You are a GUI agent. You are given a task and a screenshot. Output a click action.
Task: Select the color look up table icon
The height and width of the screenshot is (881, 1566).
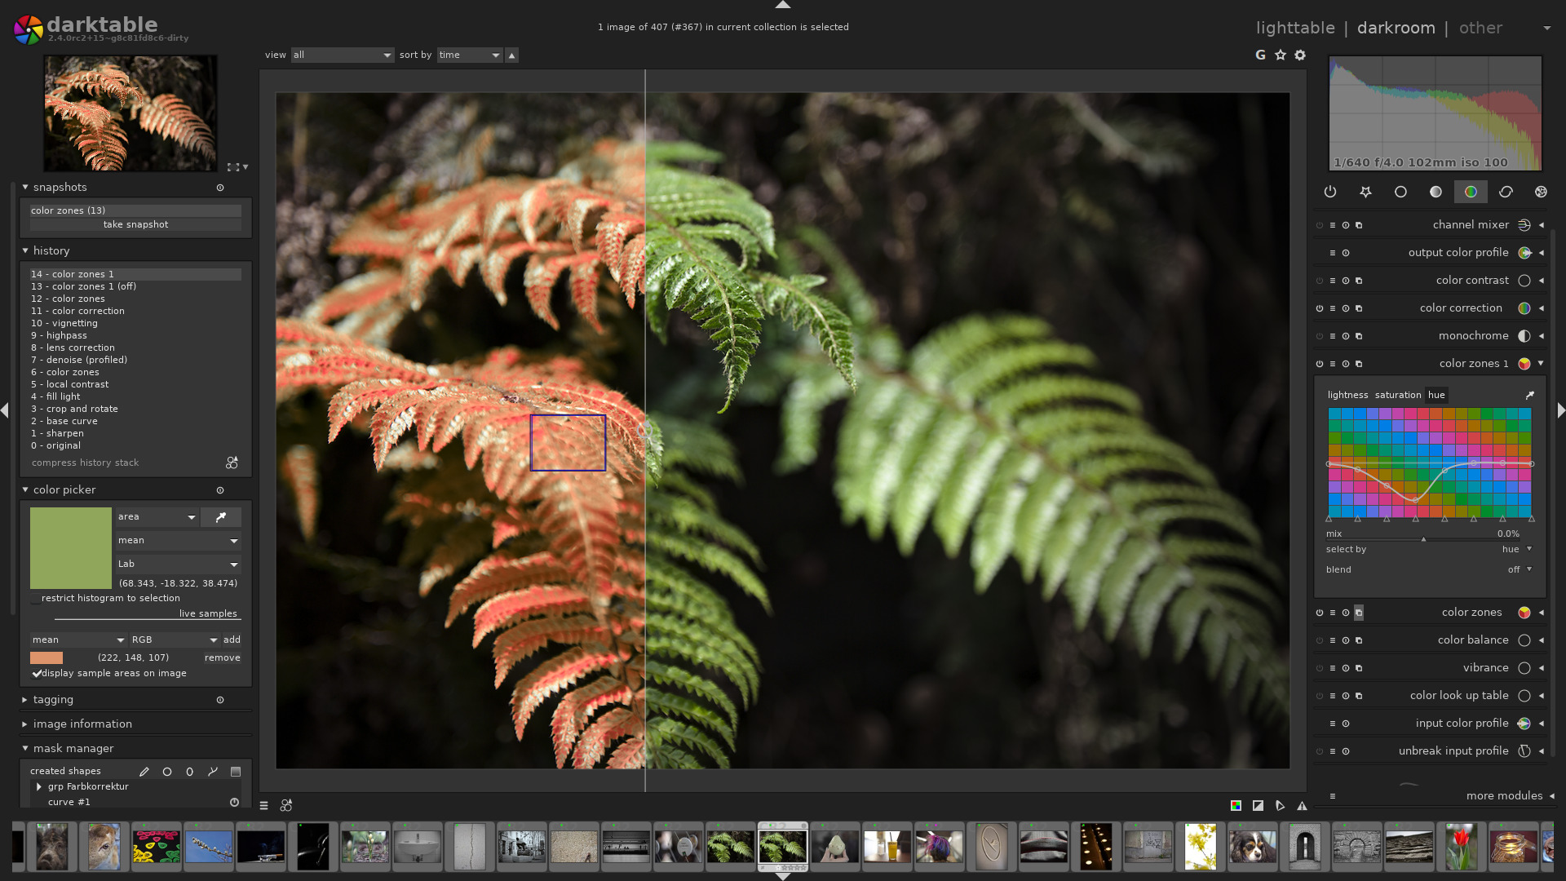coord(1523,696)
